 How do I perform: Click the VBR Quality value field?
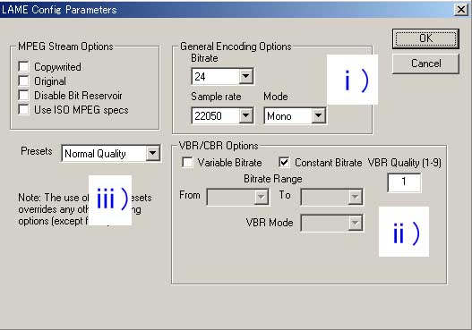[404, 182]
